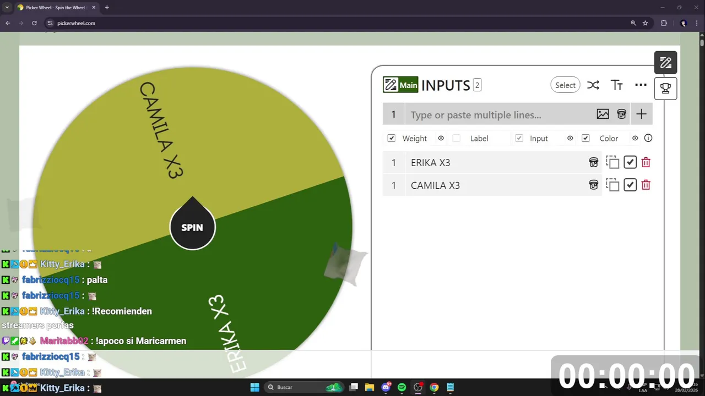Open the info icon beside Color
This screenshot has height=396, width=705.
pyautogui.click(x=648, y=138)
